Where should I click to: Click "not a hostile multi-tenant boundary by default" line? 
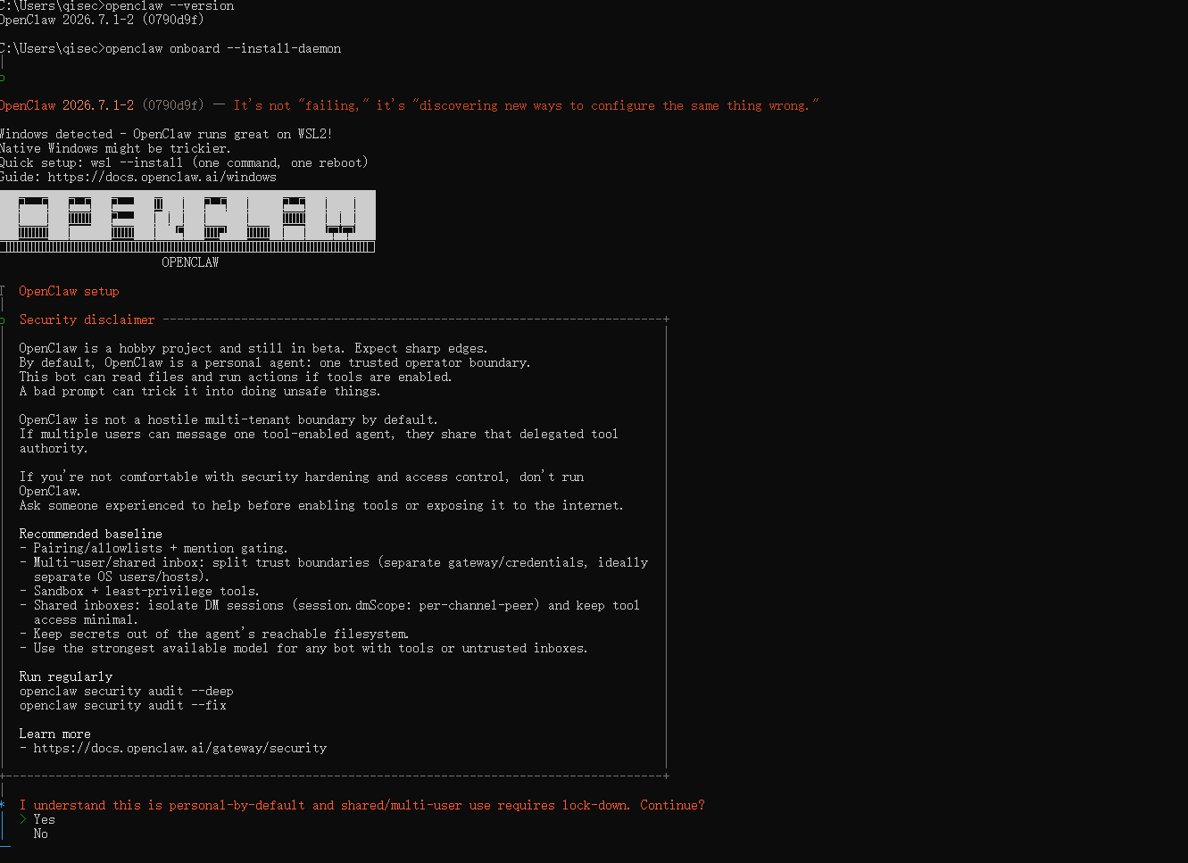coord(228,419)
